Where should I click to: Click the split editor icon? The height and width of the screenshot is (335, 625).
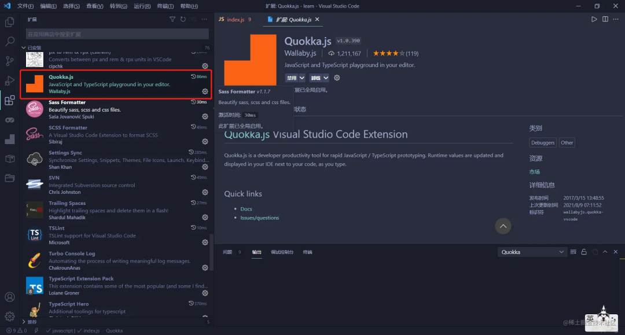(x=605, y=19)
